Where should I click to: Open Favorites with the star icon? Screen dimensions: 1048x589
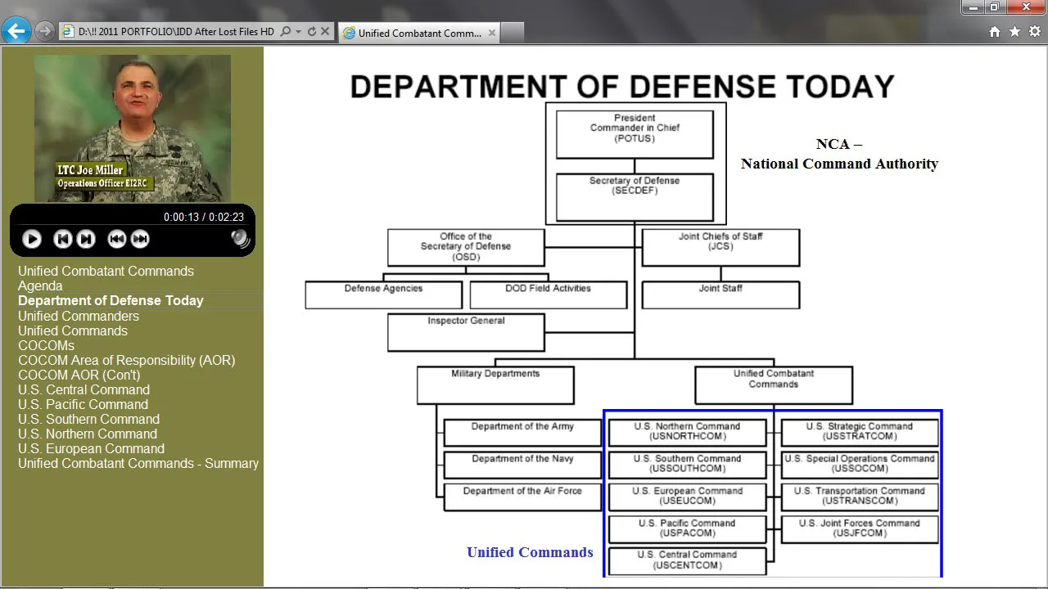(x=1014, y=32)
